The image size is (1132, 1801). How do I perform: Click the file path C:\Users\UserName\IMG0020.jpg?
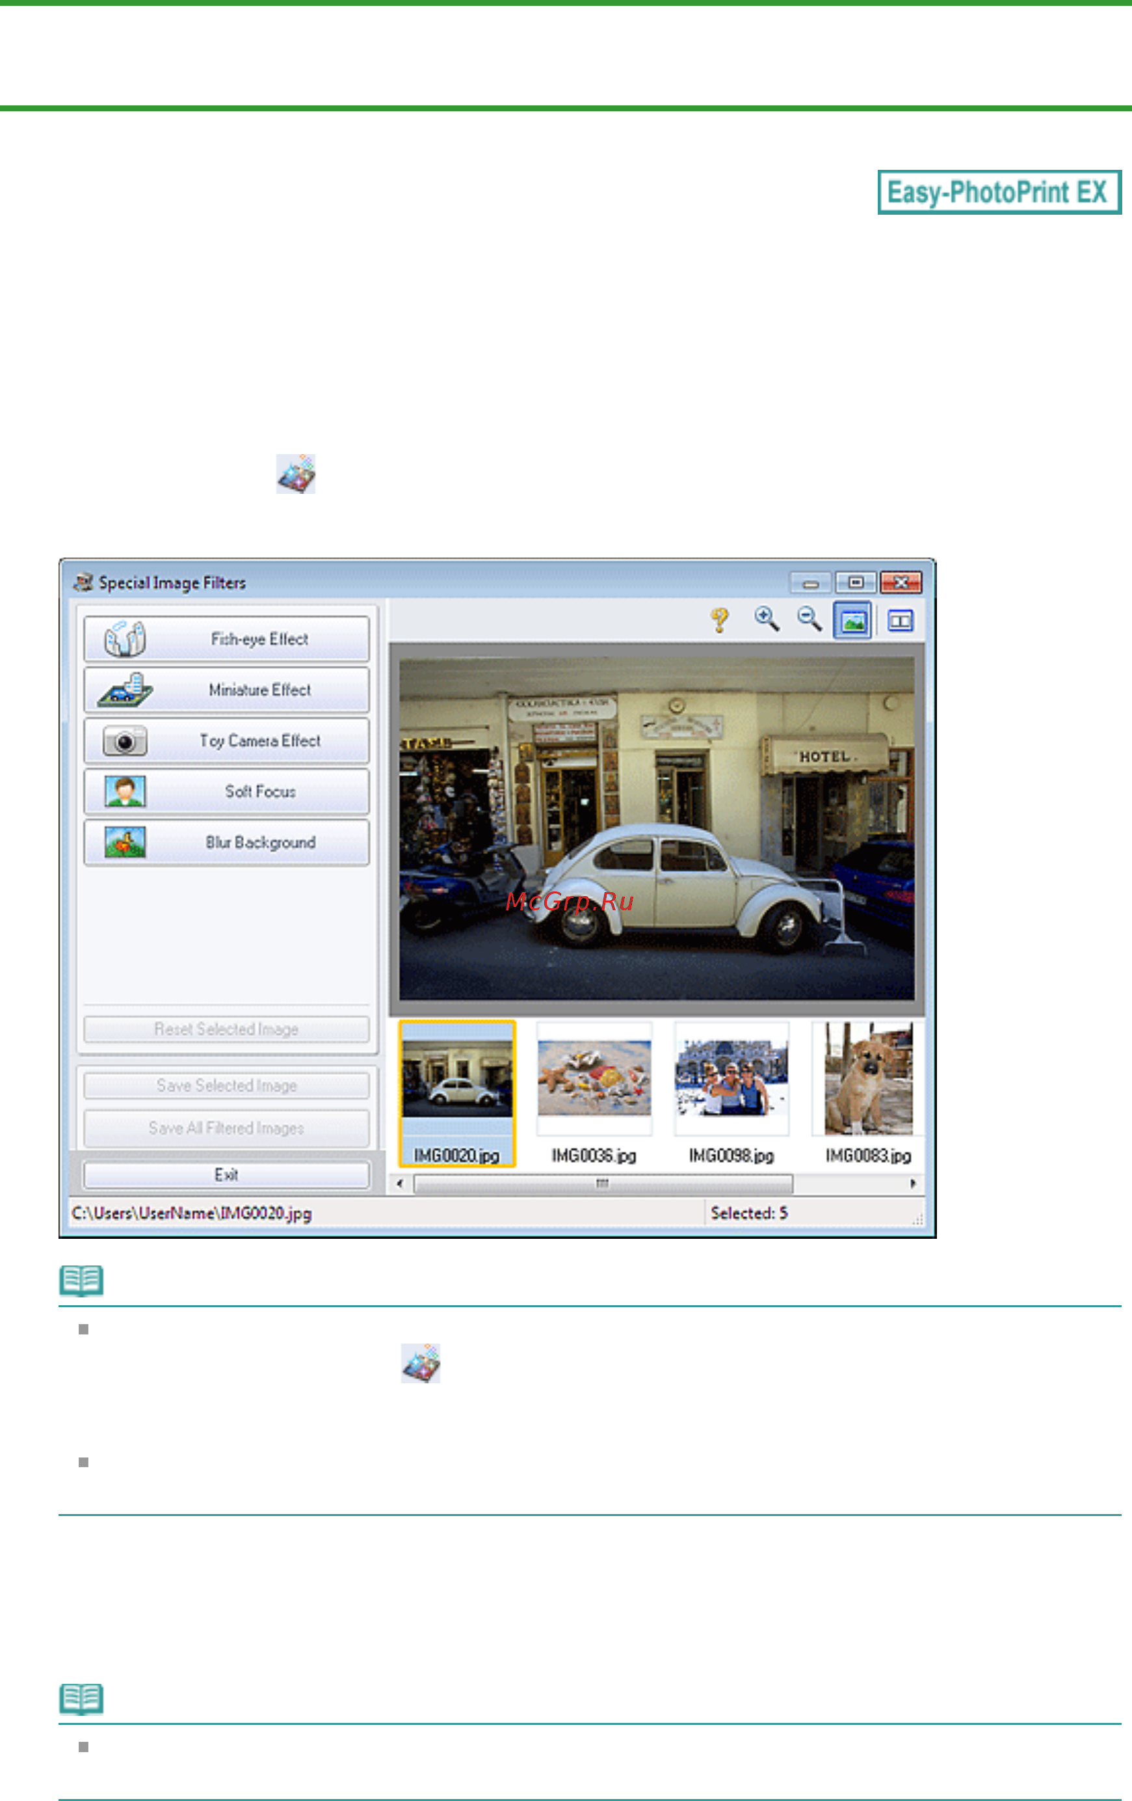pos(191,1213)
